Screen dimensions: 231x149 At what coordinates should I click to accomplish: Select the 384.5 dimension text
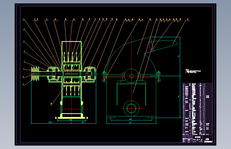(51, 122)
